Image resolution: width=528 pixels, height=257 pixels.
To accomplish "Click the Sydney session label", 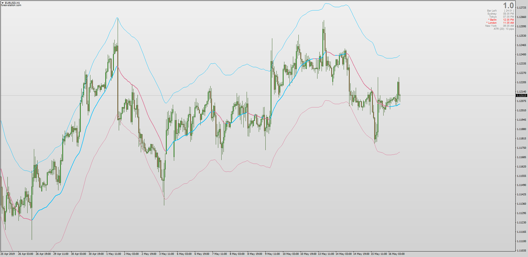I will 492,14.
